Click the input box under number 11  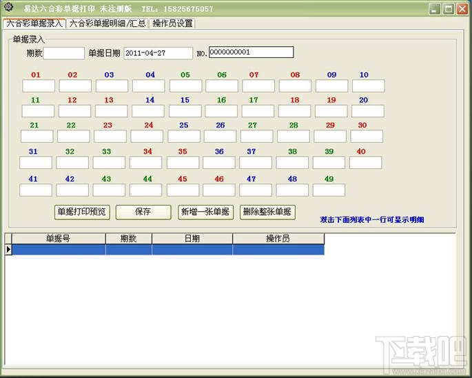(x=38, y=111)
